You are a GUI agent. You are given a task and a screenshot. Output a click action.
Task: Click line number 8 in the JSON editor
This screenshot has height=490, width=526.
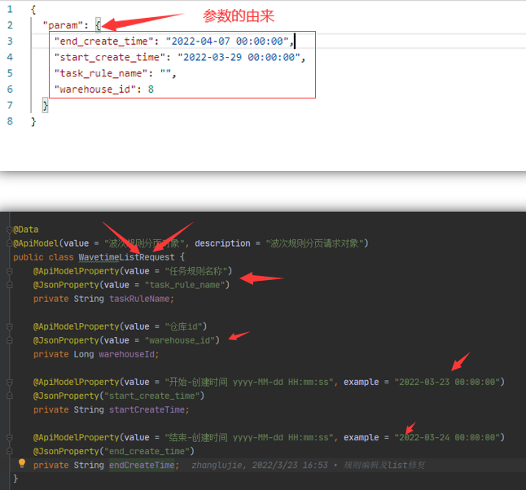[x=10, y=121]
